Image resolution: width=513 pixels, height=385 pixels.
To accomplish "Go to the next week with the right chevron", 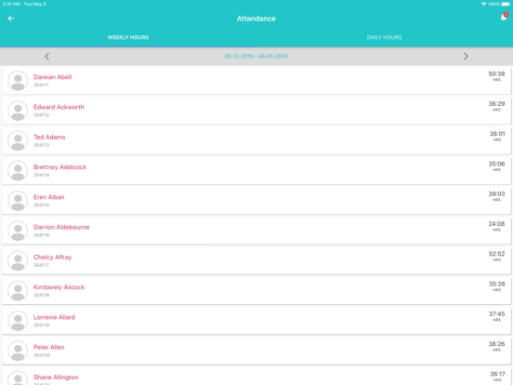I will 466,57.
